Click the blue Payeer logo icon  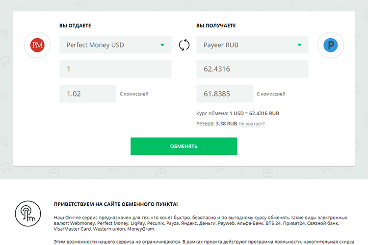331,46
